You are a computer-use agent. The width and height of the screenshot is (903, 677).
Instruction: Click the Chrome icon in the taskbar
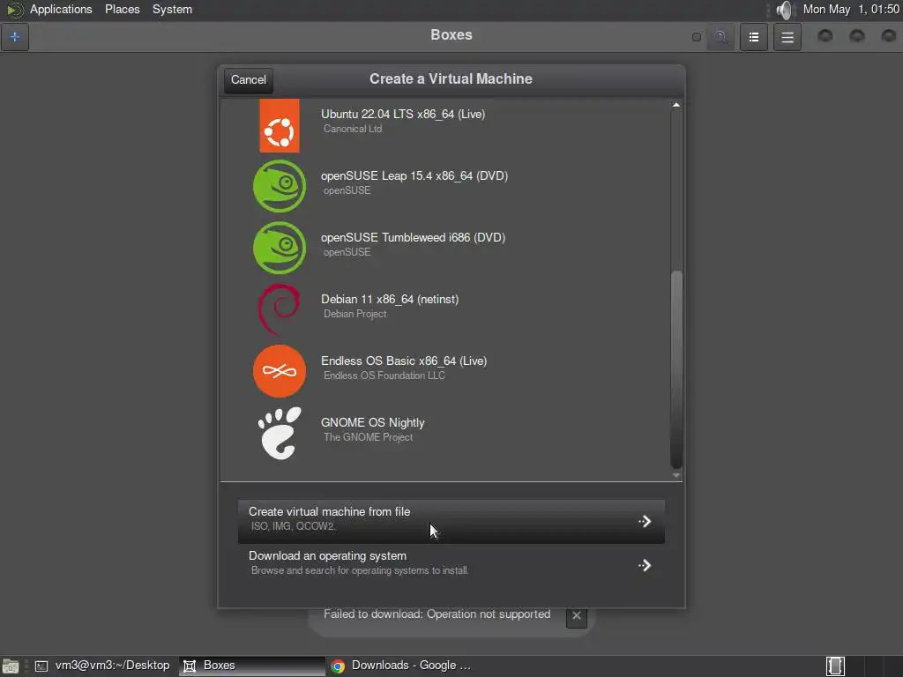tap(338, 666)
